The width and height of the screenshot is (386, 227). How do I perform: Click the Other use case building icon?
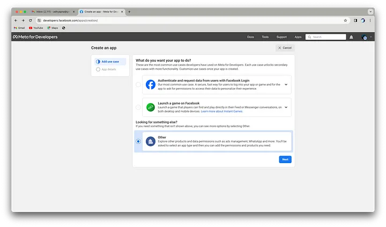coord(151,141)
